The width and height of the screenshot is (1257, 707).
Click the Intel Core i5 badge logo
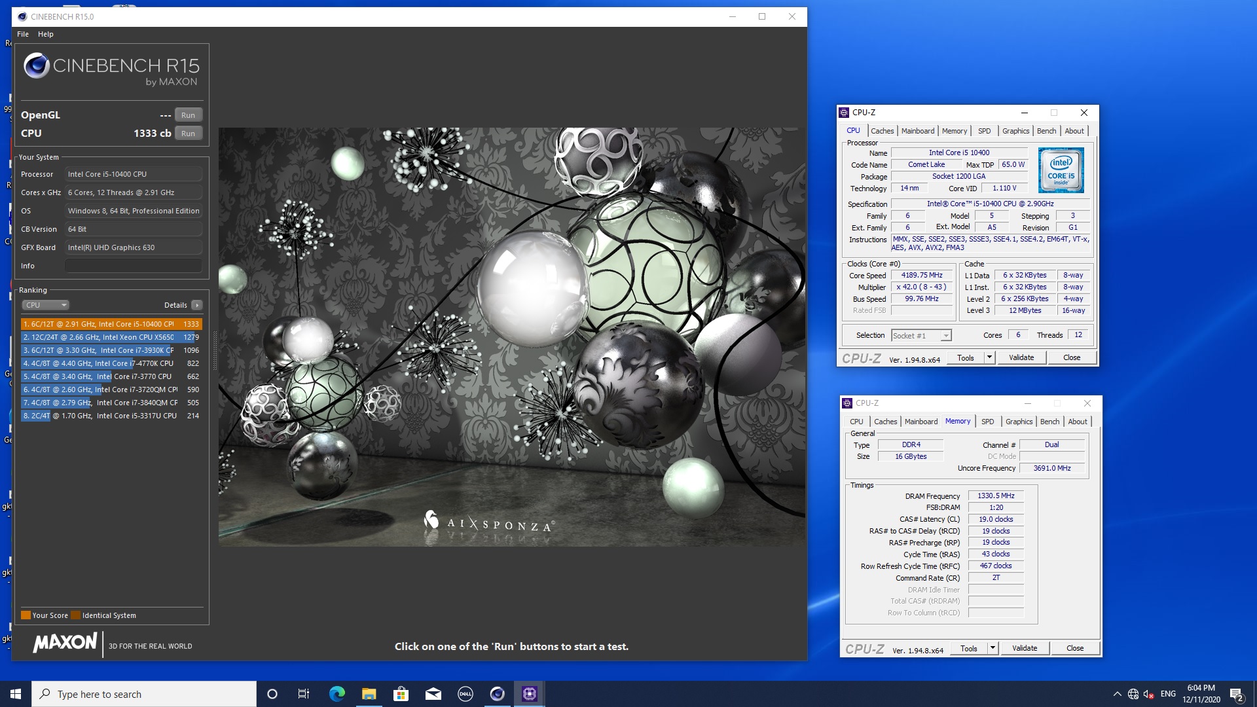click(x=1061, y=170)
